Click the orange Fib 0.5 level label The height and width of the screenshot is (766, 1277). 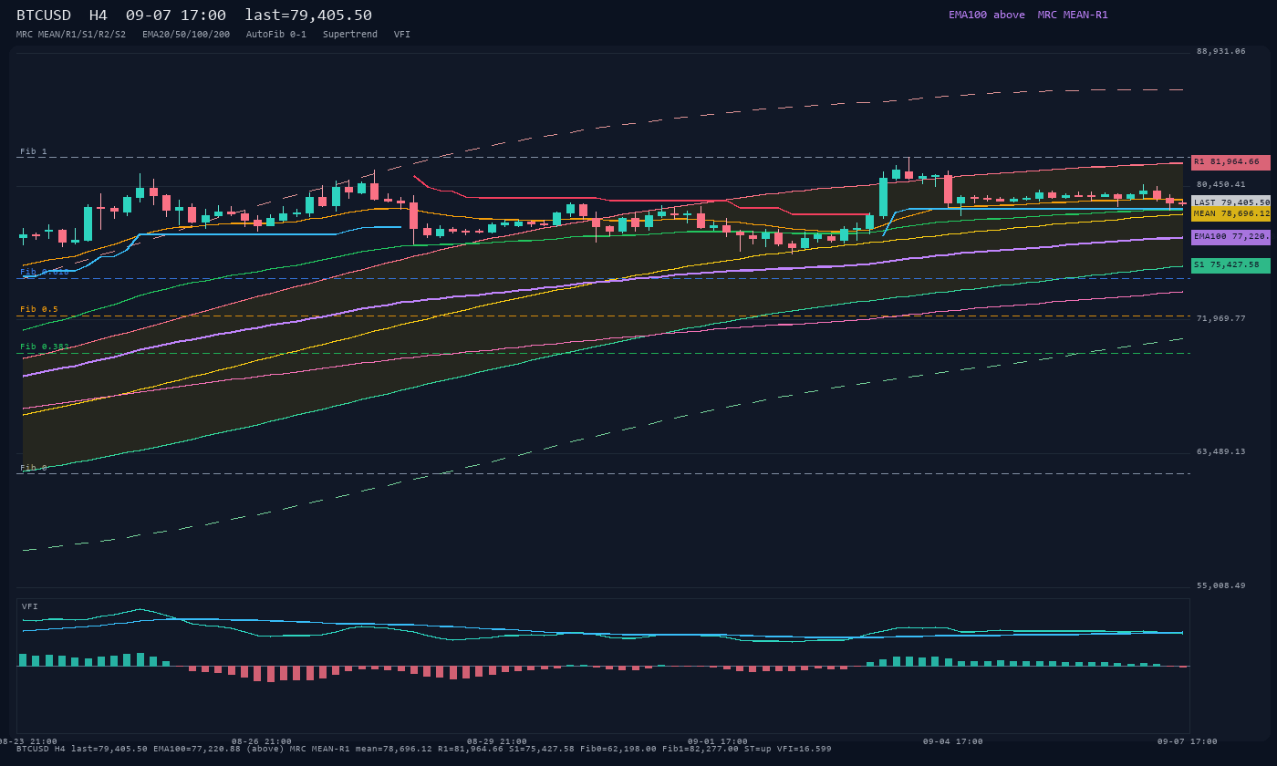(39, 310)
